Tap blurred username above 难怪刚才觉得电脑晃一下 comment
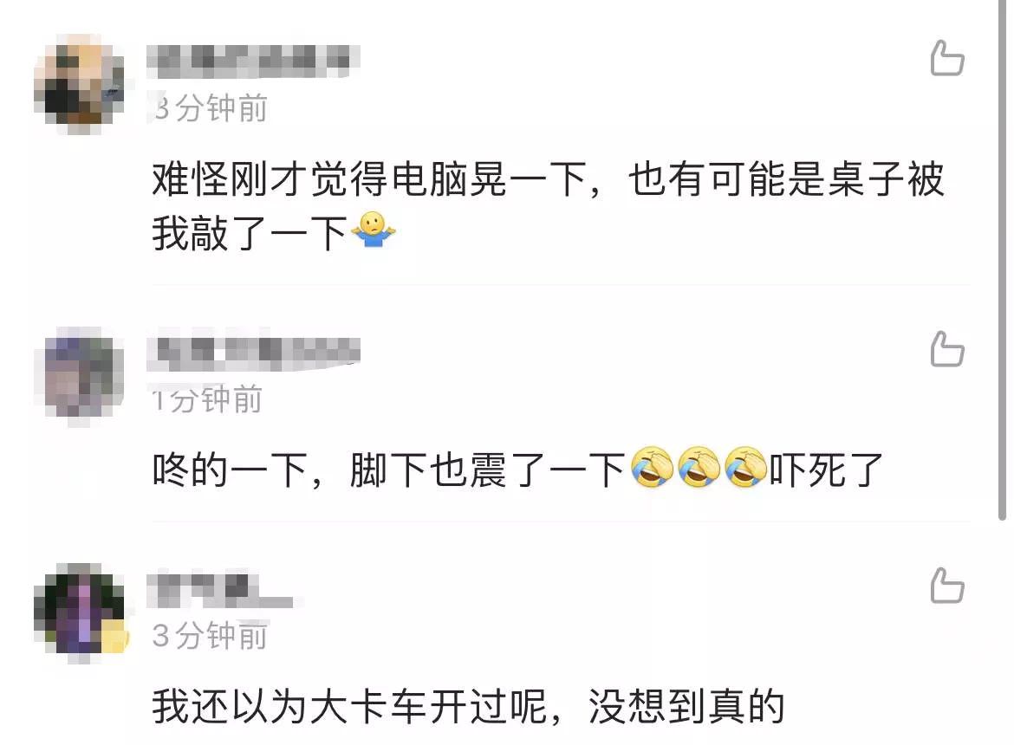The height and width of the screenshot is (745, 1014). 253,62
